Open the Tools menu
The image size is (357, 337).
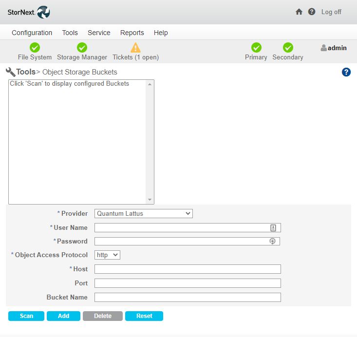point(70,33)
